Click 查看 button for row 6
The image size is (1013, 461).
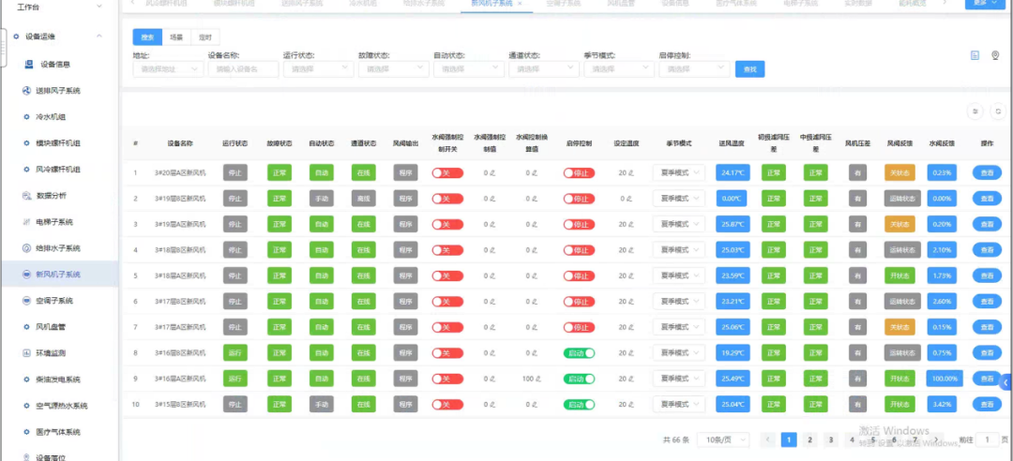click(x=987, y=302)
